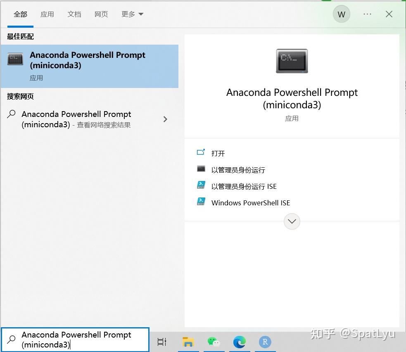Open File Explorer from the taskbar

click(188, 342)
